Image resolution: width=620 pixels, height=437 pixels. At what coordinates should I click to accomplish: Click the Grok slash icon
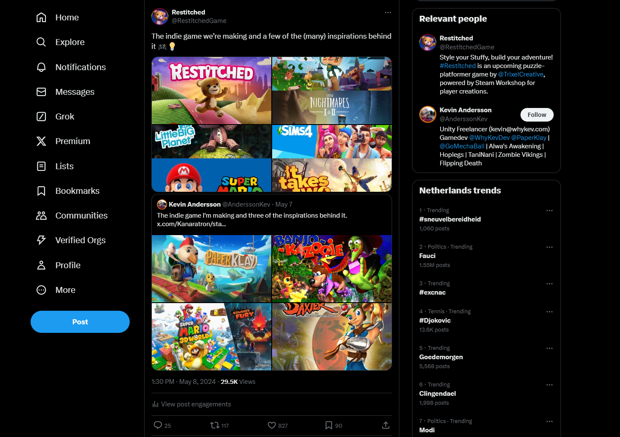[x=41, y=116]
